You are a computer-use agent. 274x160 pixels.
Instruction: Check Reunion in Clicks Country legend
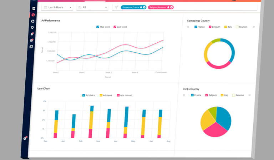point(233,95)
